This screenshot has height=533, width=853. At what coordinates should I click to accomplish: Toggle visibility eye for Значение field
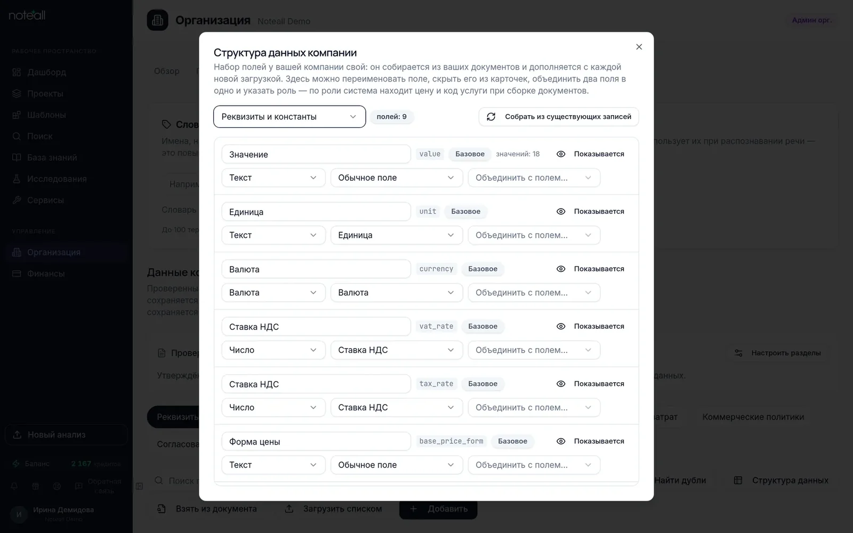[561, 154]
